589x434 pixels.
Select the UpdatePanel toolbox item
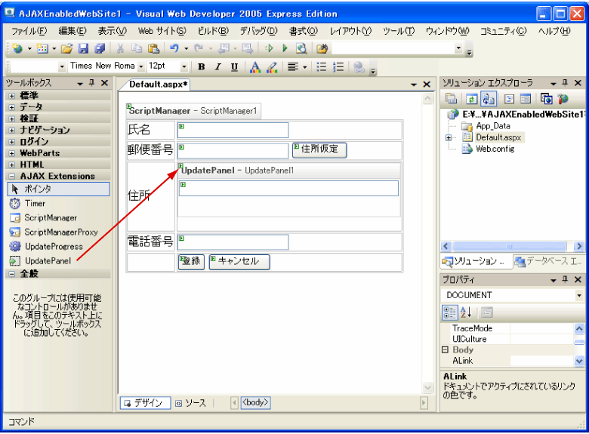[x=48, y=260]
